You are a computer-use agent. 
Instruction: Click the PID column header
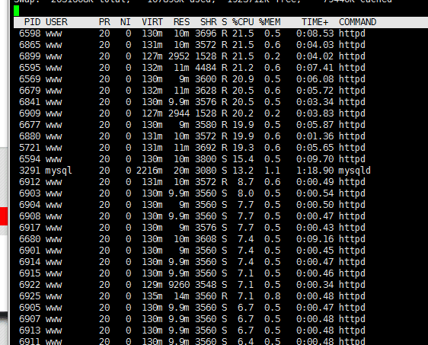(32, 22)
